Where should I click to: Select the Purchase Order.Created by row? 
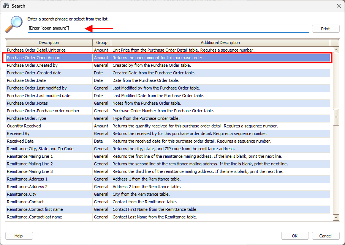tap(168, 65)
